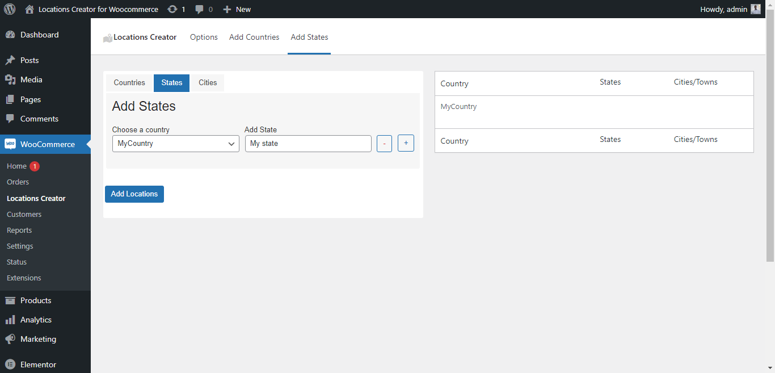The image size is (775, 373).
Task: Switch to the Countries sub-tab
Action: click(x=129, y=83)
